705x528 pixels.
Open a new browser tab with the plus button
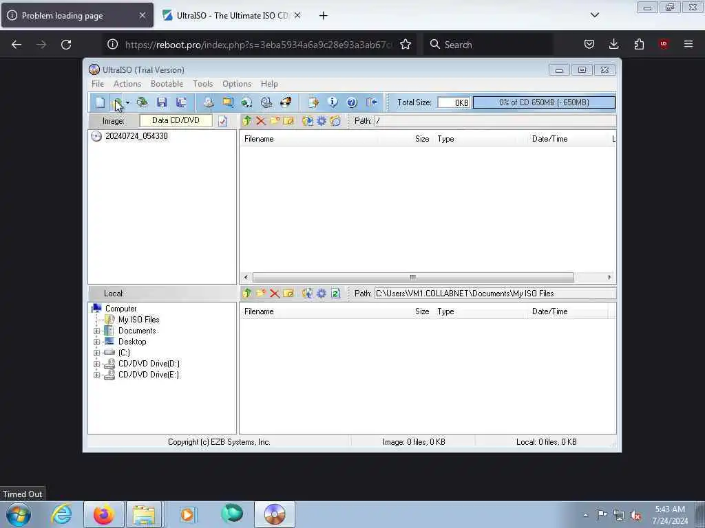pos(324,16)
